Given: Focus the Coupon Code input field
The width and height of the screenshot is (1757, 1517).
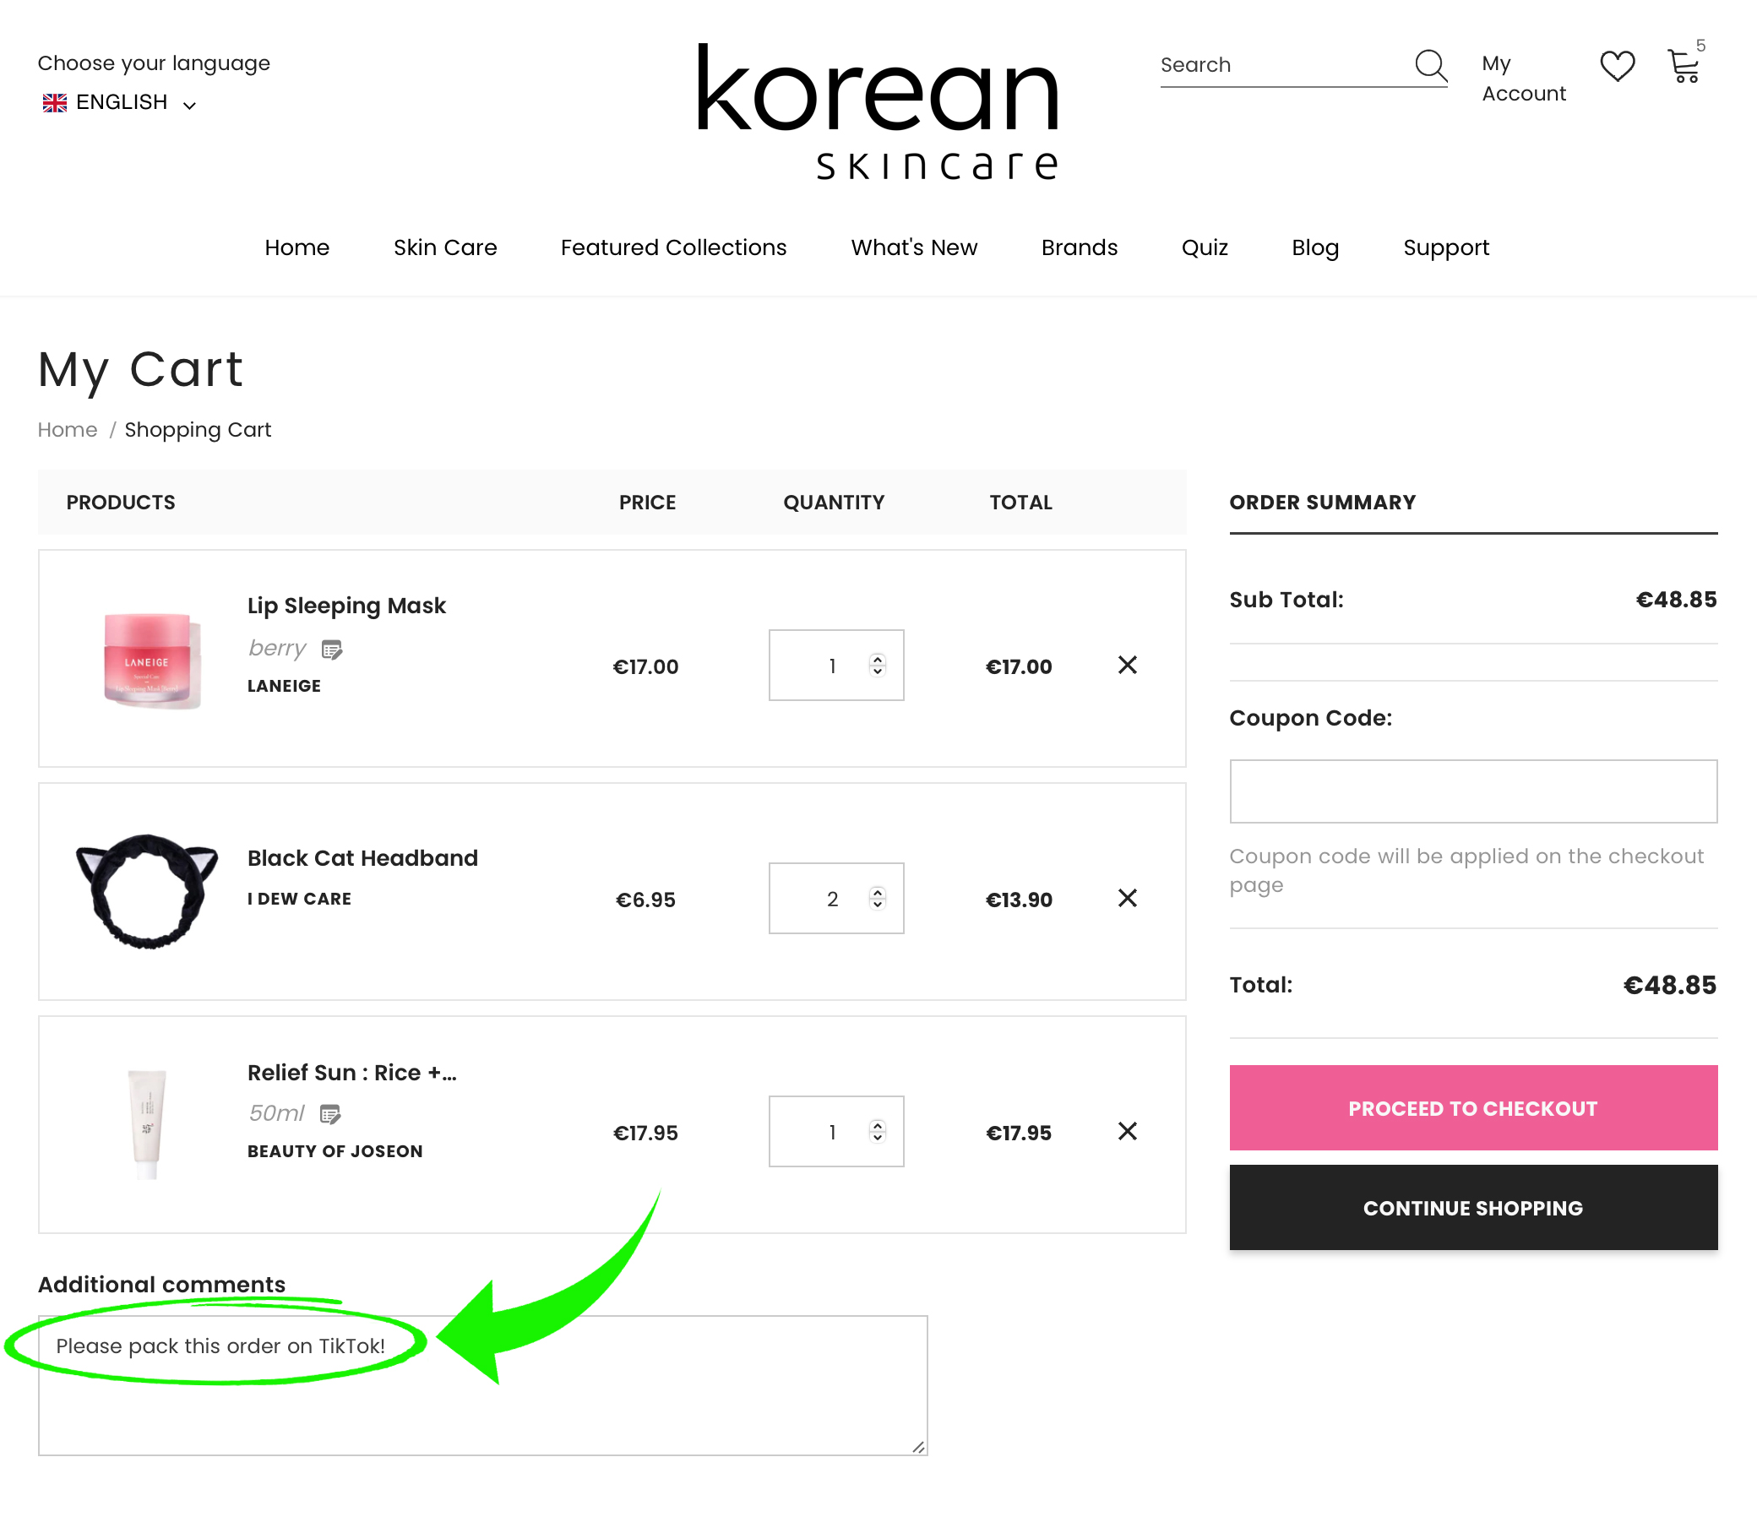Looking at the screenshot, I should (x=1473, y=791).
